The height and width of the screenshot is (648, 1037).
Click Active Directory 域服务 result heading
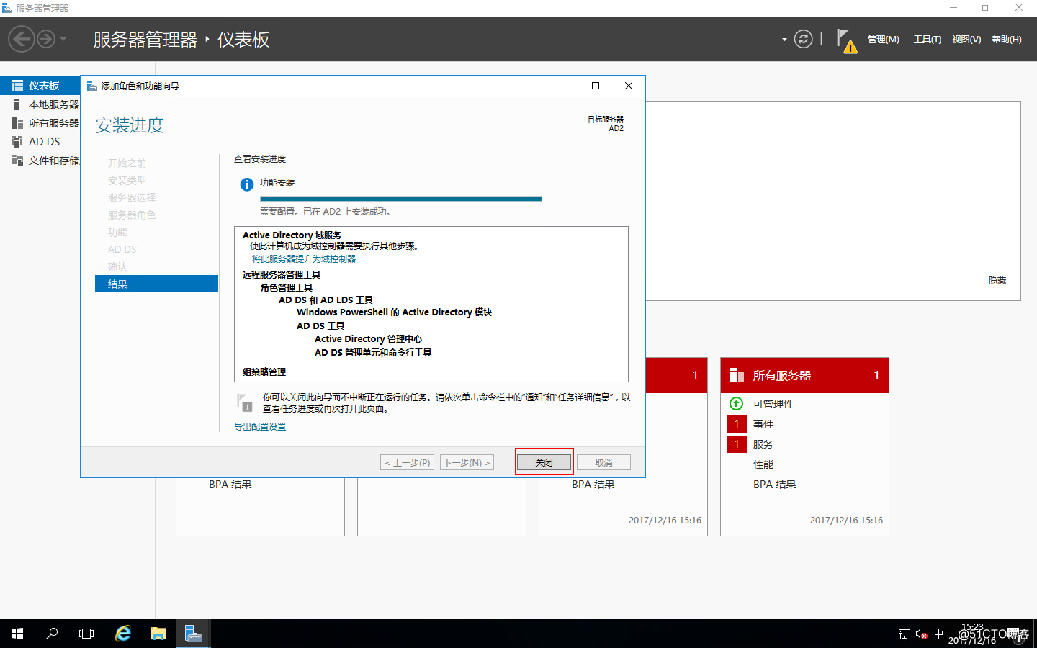[292, 235]
